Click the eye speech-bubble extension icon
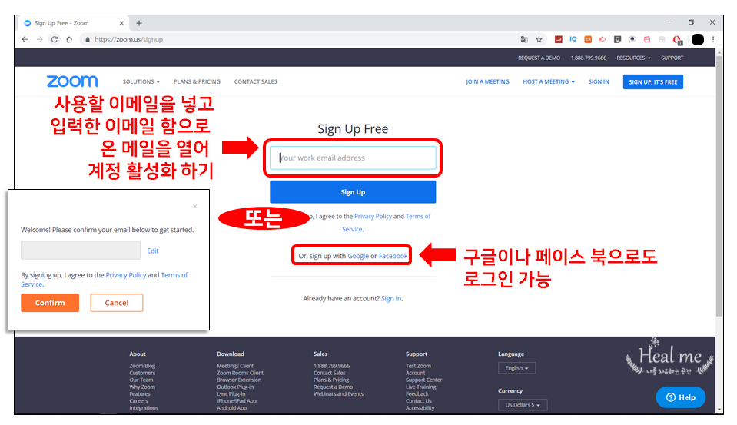 click(632, 39)
